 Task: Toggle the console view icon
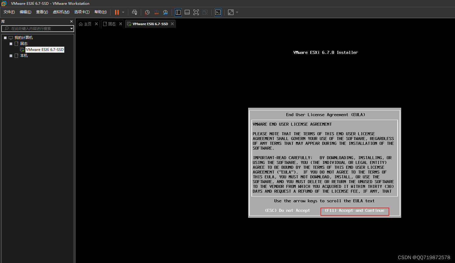click(218, 12)
